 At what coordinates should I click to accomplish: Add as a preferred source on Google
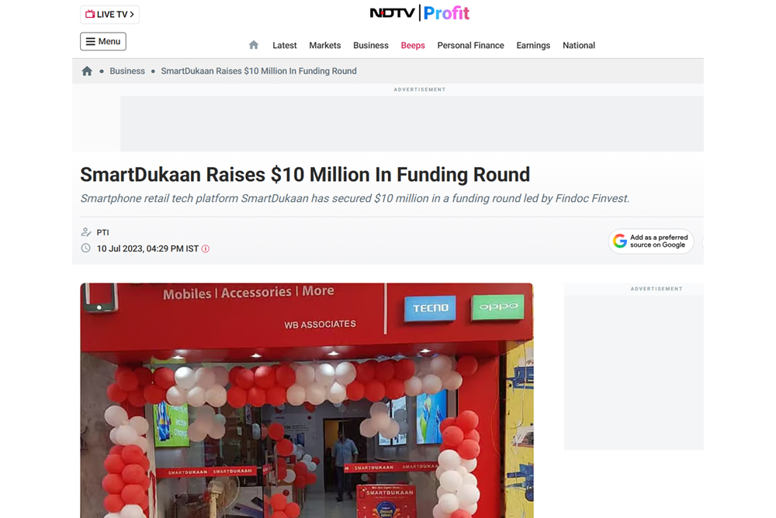(651, 242)
